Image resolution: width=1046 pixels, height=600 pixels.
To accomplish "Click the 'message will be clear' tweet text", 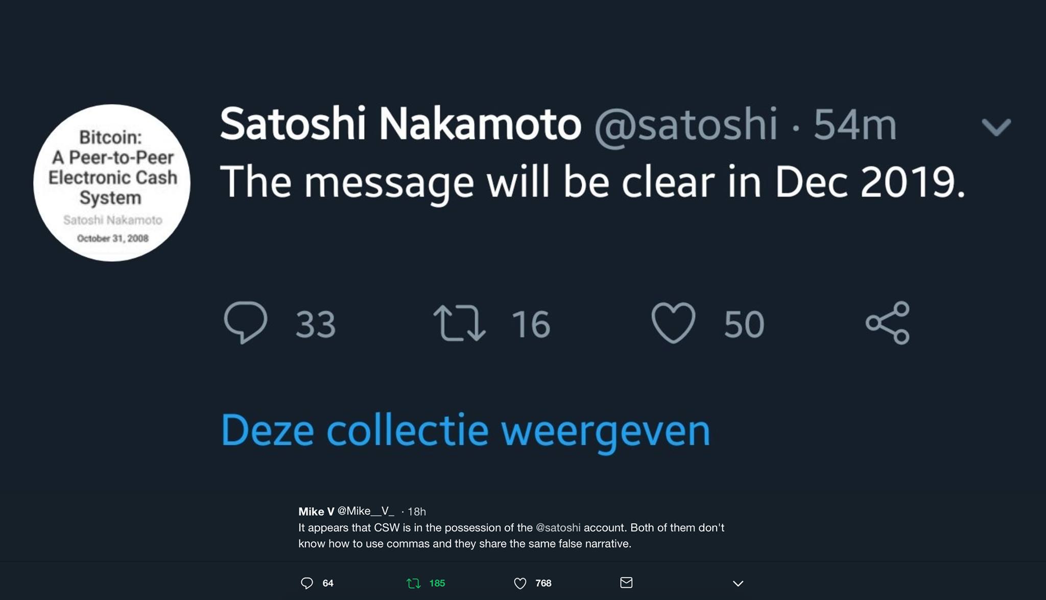I will pyautogui.click(x=592, y=182).
